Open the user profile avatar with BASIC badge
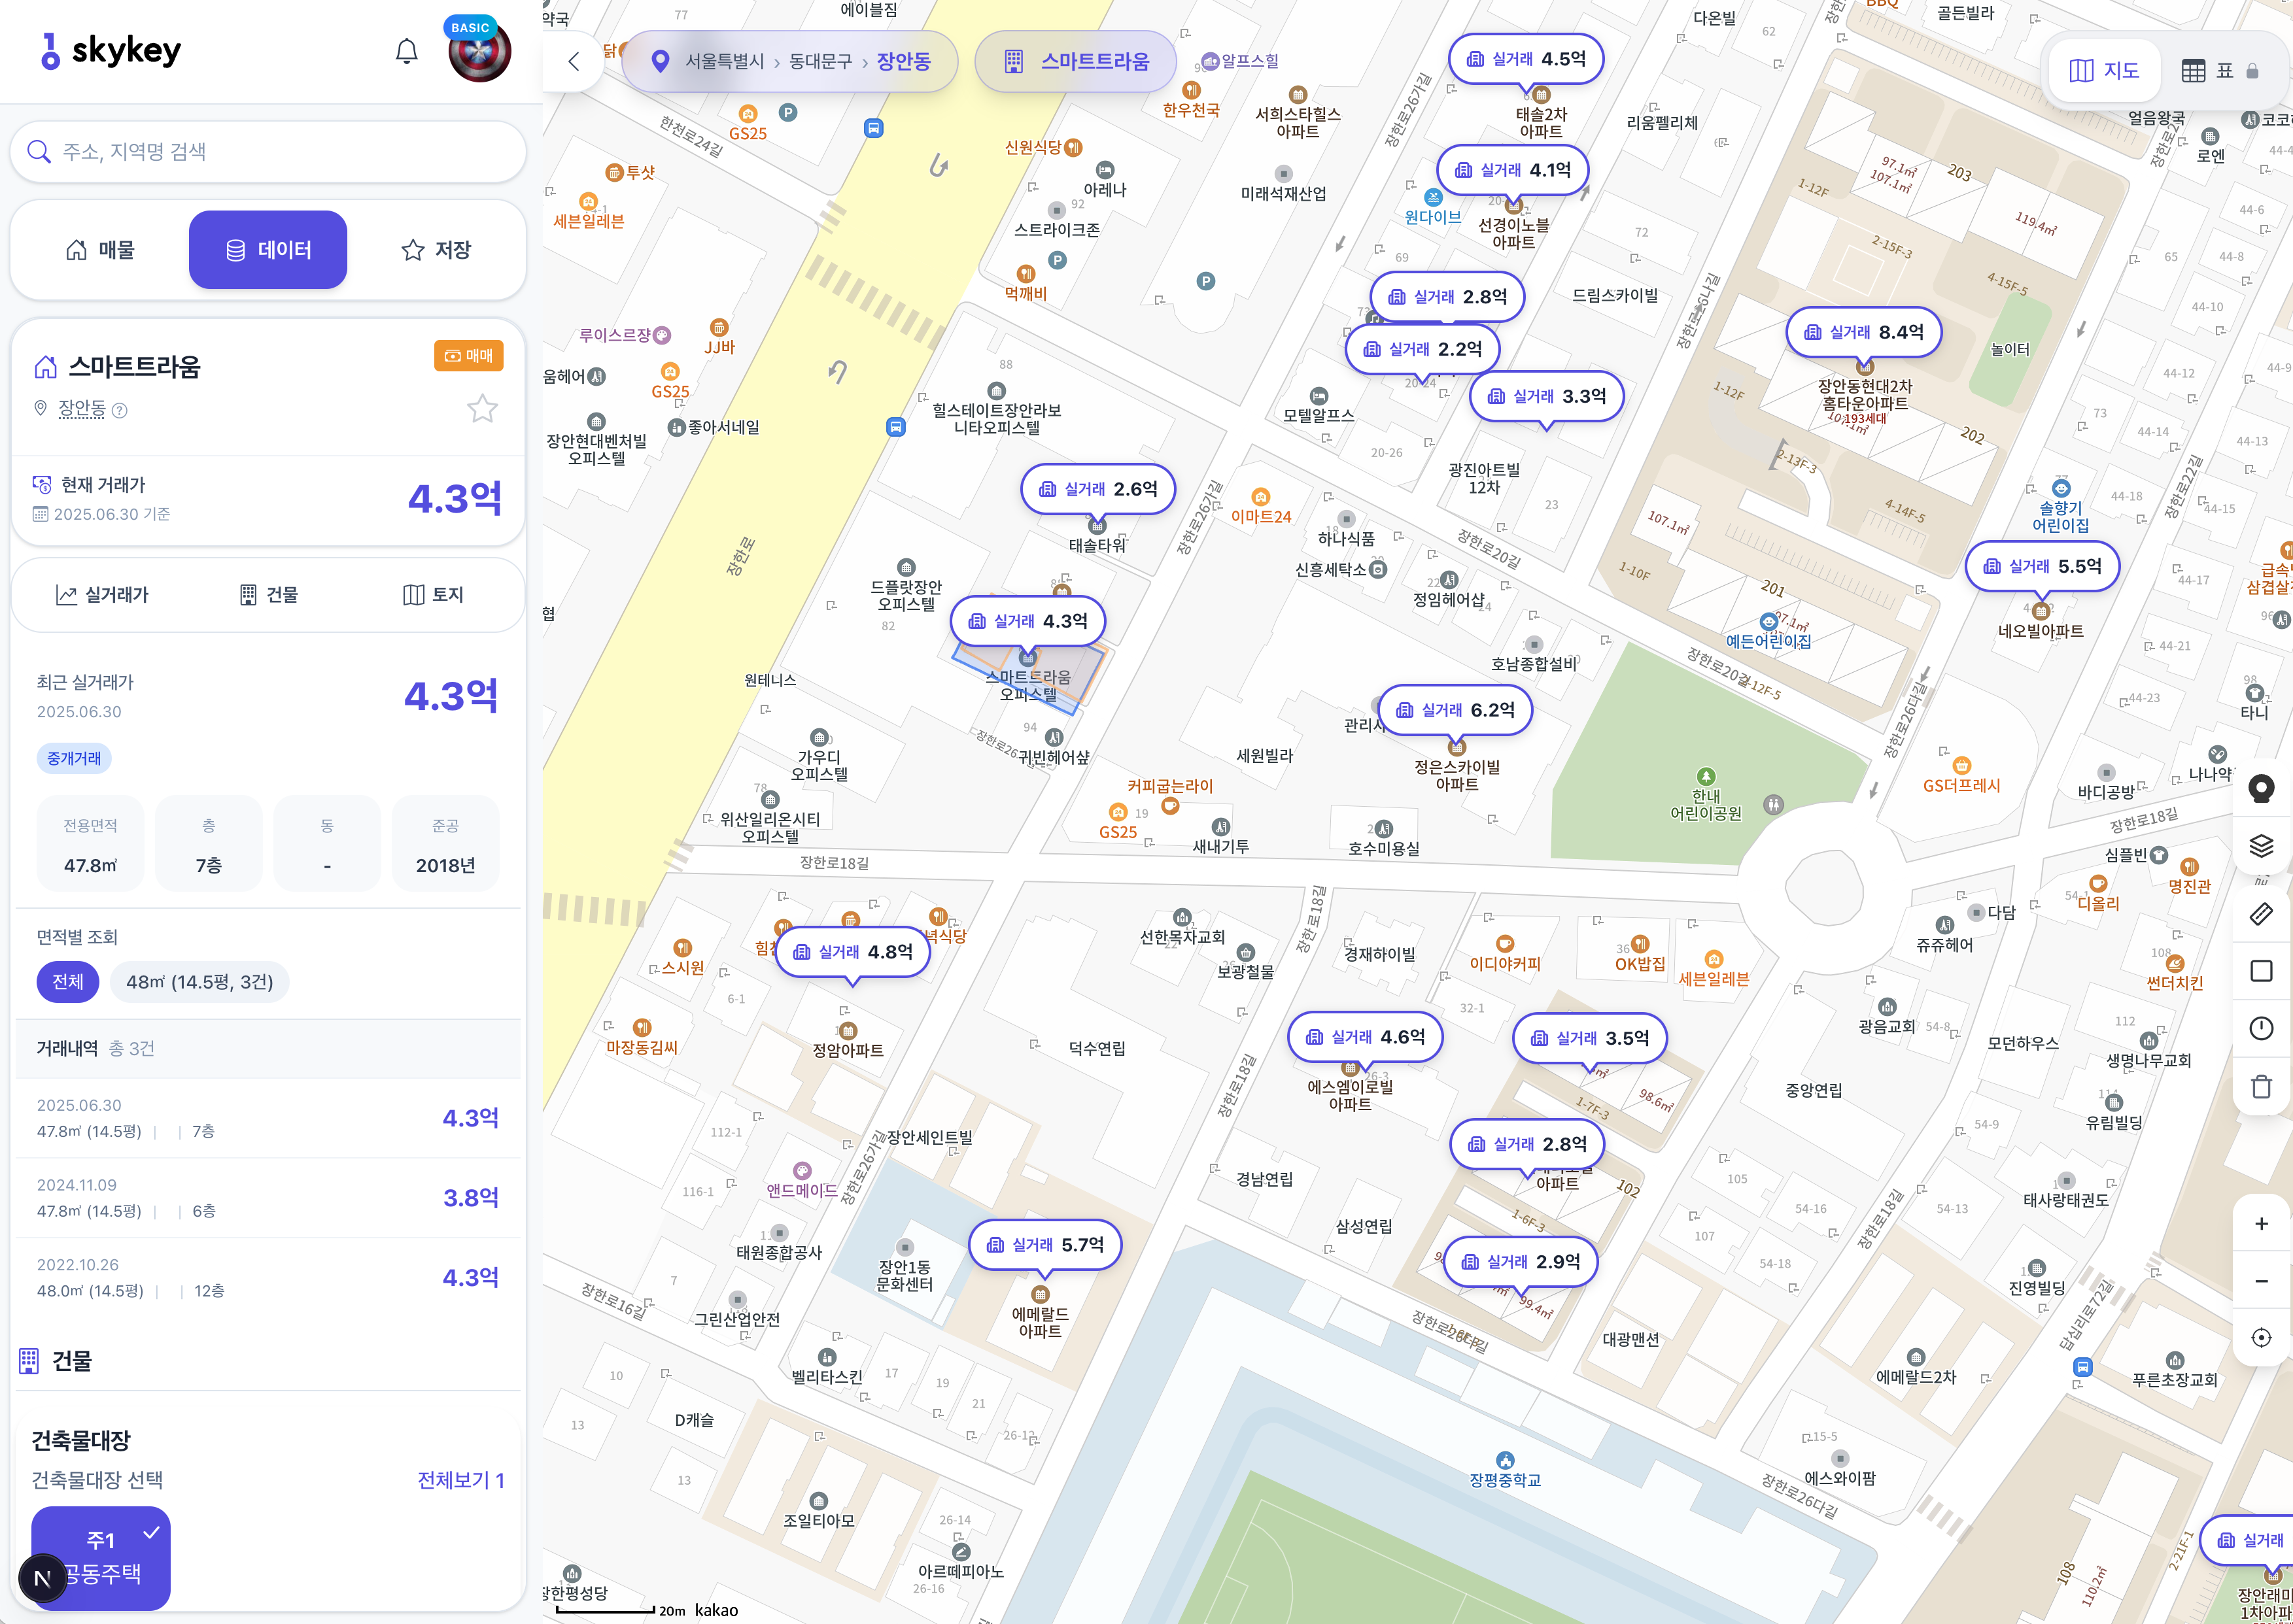This screenshot has height=1624, width=2293. tap(479, 50)
